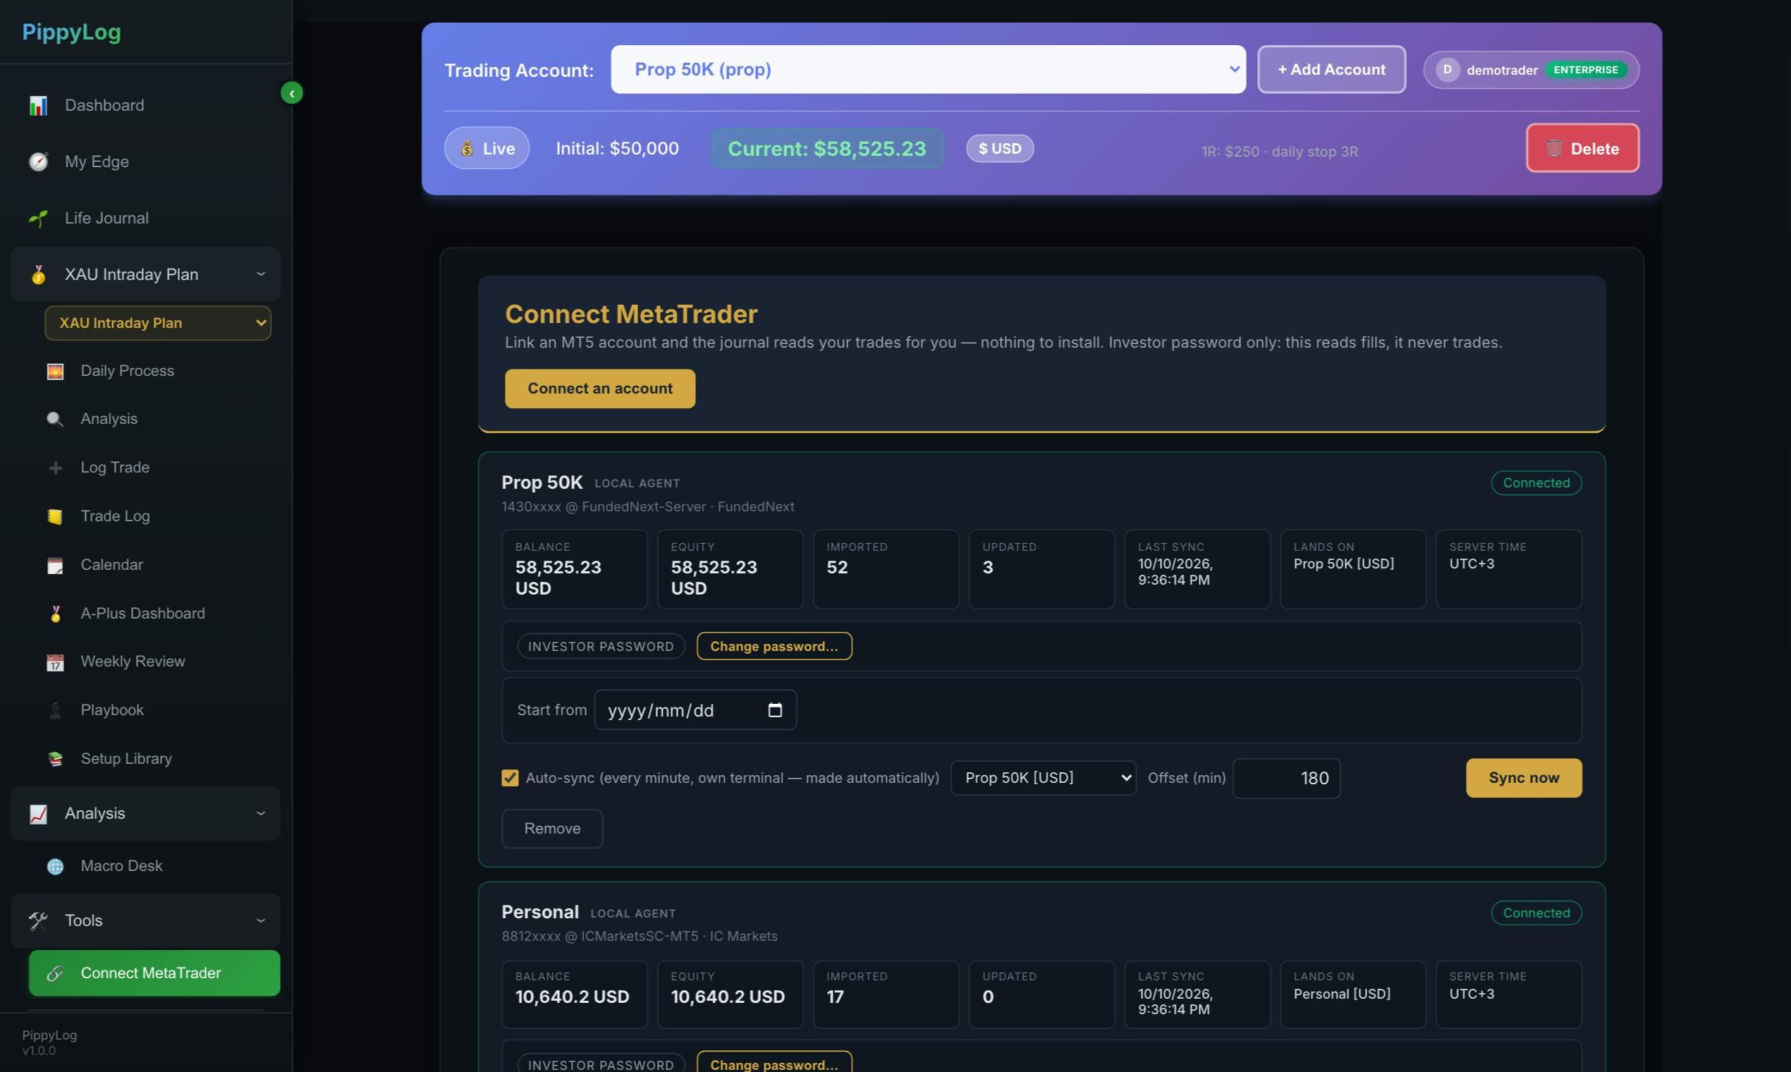The height and width of the screenshot is (1072, 1791).
Task: Click Sync now for Prop 50K
Action: coord(1523,778)
